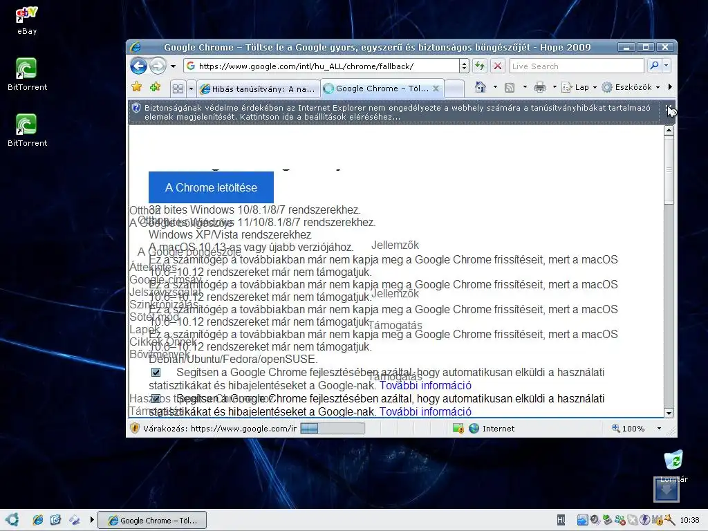This screenshot has height=531, width=708.
Task: Click the status bar privacy report icon
Action: [x=458, y=429]
